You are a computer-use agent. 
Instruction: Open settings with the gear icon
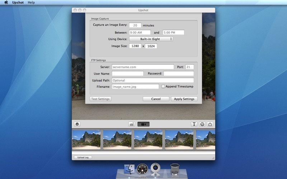(77, 124)
